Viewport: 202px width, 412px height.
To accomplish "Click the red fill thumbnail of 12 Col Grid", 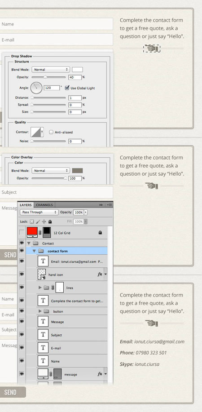I will pos(32,233).
